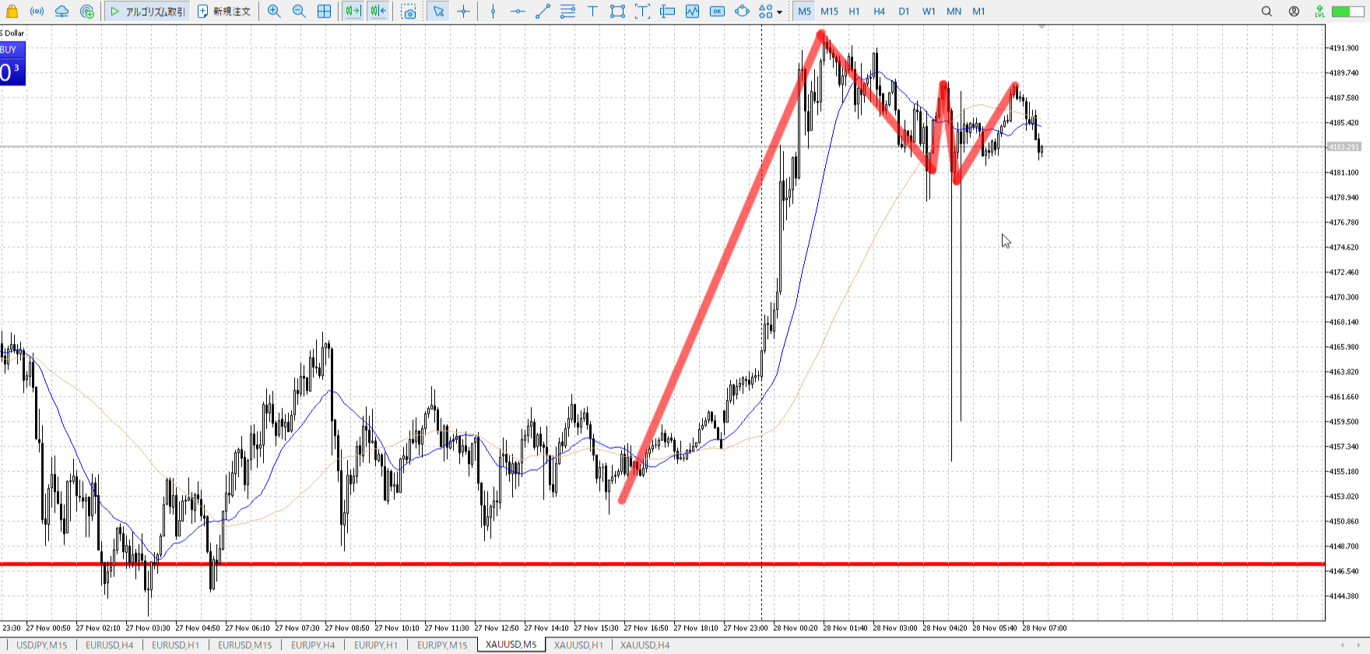1370x654 pixels.
Task: Pick the vertical line drawing tool
Action: click(x=493, y=12)
